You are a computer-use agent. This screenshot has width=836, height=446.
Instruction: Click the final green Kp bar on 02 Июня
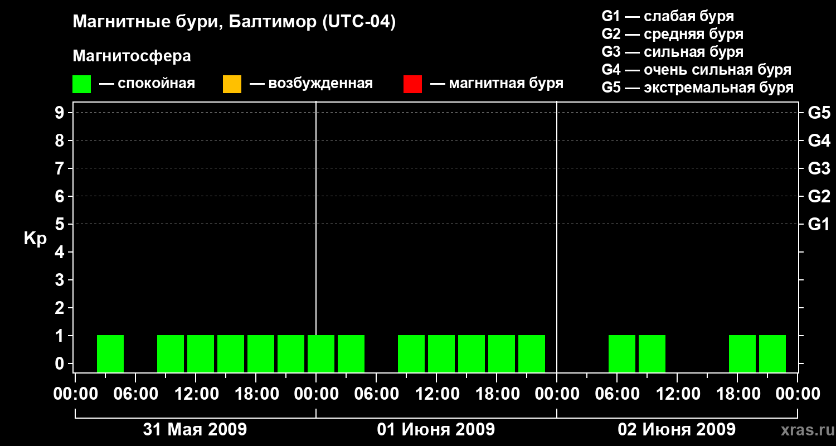(772, 353)
